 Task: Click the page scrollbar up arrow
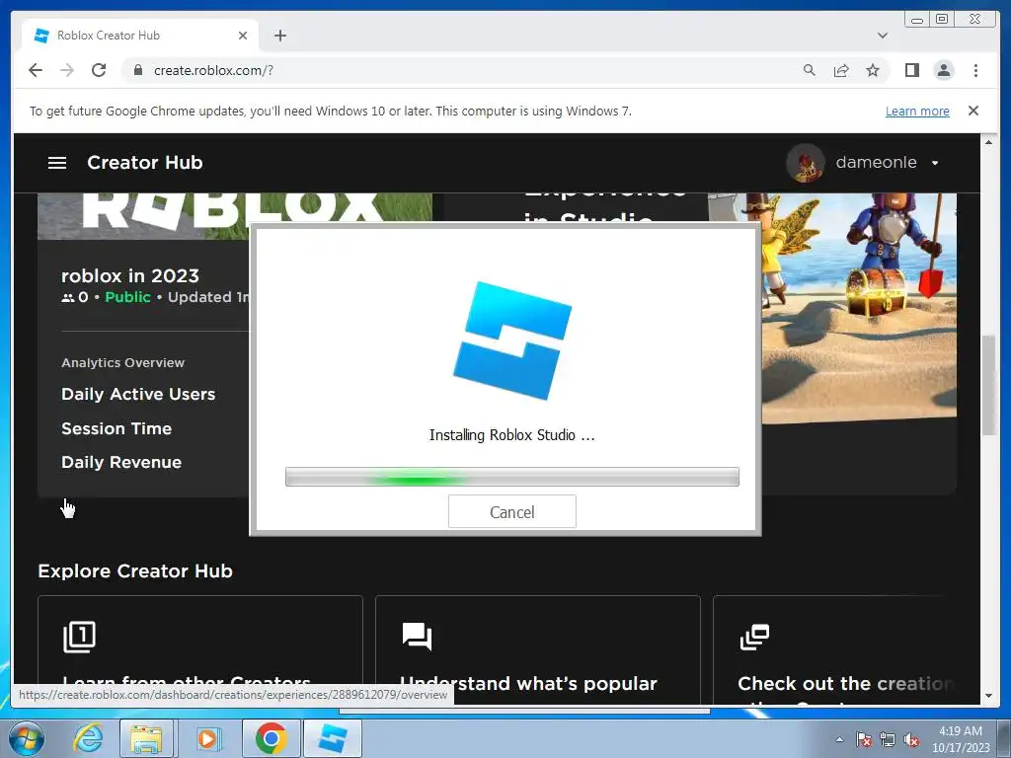988,142
